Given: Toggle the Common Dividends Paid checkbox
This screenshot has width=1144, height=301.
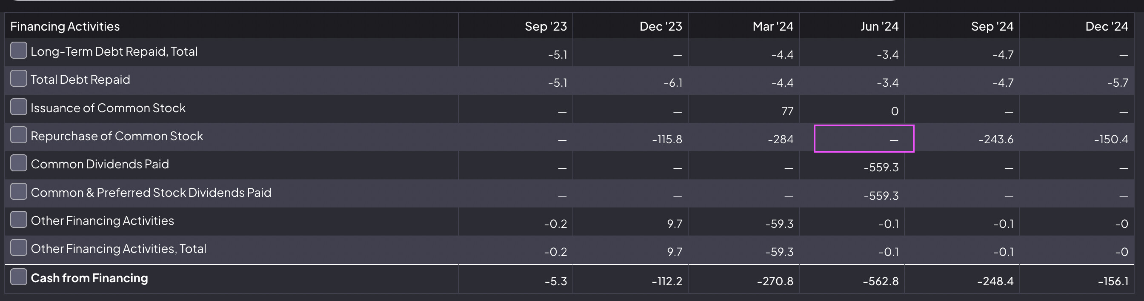Looking at the screenshot, I should coord(18,163).
